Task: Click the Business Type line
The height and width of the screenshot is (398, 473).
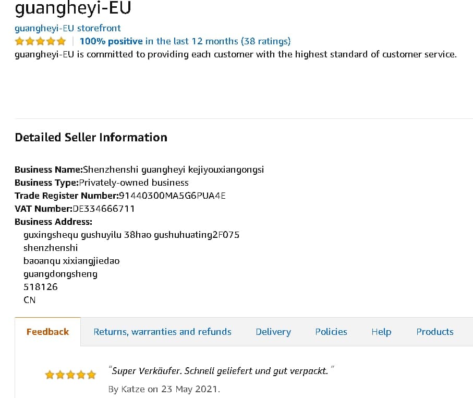Action: [x=102, y=183]
